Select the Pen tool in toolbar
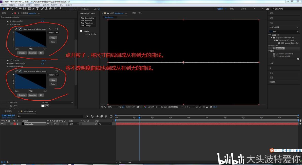The width and height of the screenshot is (302, 165). click(33, 8)
